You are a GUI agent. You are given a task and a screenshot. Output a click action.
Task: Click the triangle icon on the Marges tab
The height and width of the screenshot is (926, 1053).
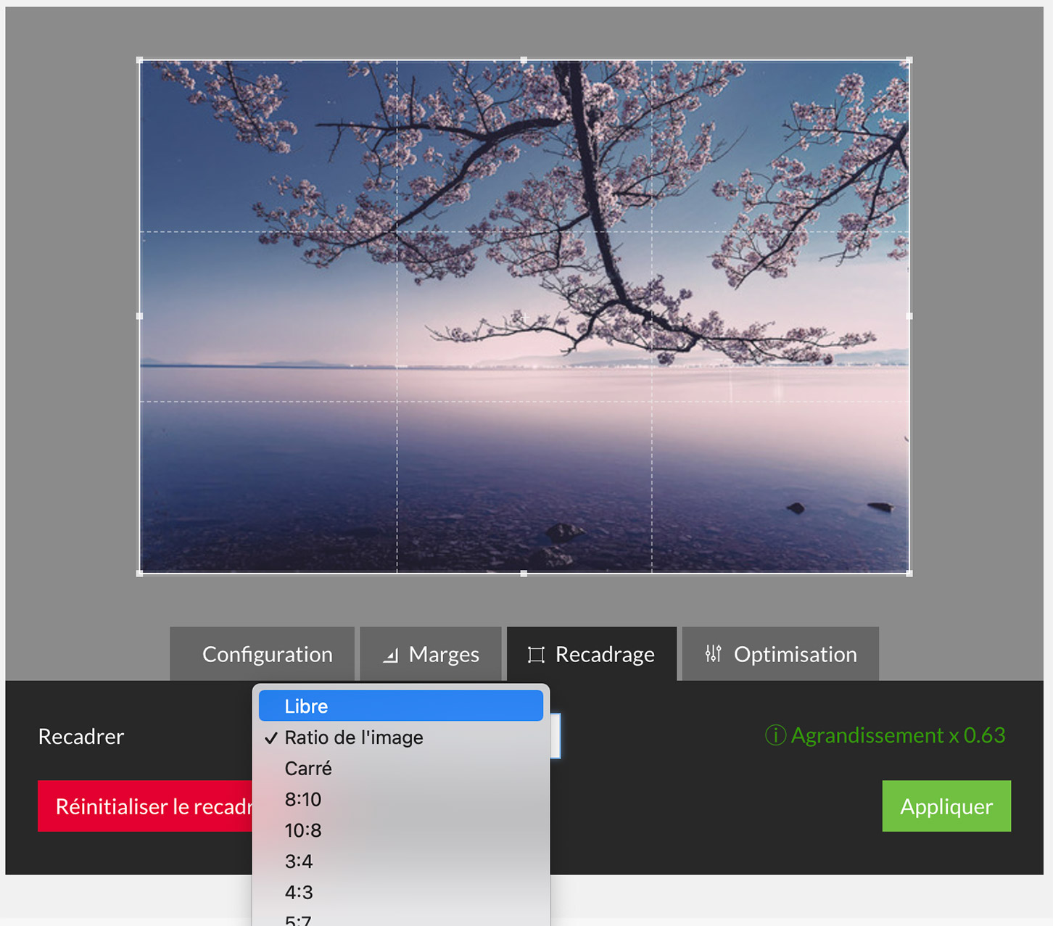pyautogui.click(x=391, y=656)
